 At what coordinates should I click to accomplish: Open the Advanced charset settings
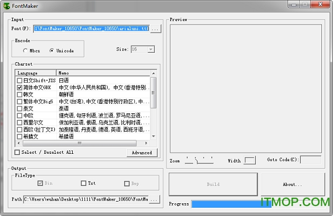[142, 153]
